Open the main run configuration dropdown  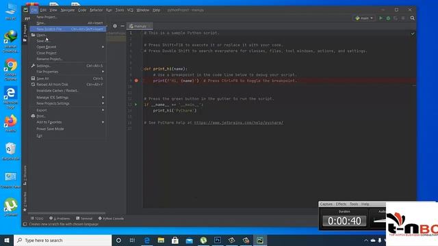click(364, 18)
